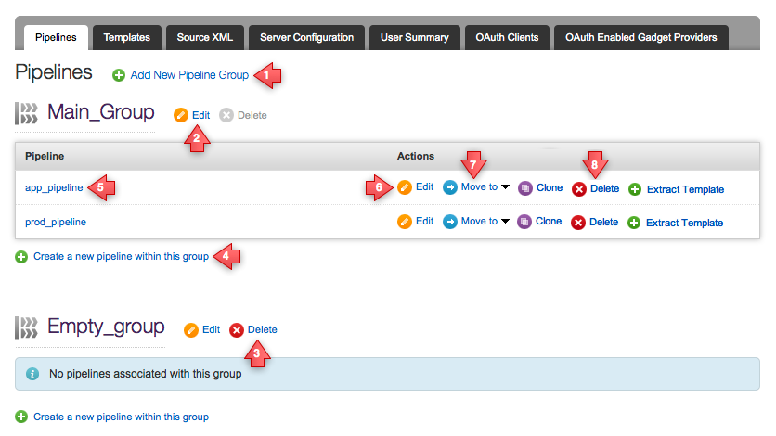Click the green plus icon beside Add New Pipeline Group
The width and height of the screenshot is (776, 436).
point(119,75)
